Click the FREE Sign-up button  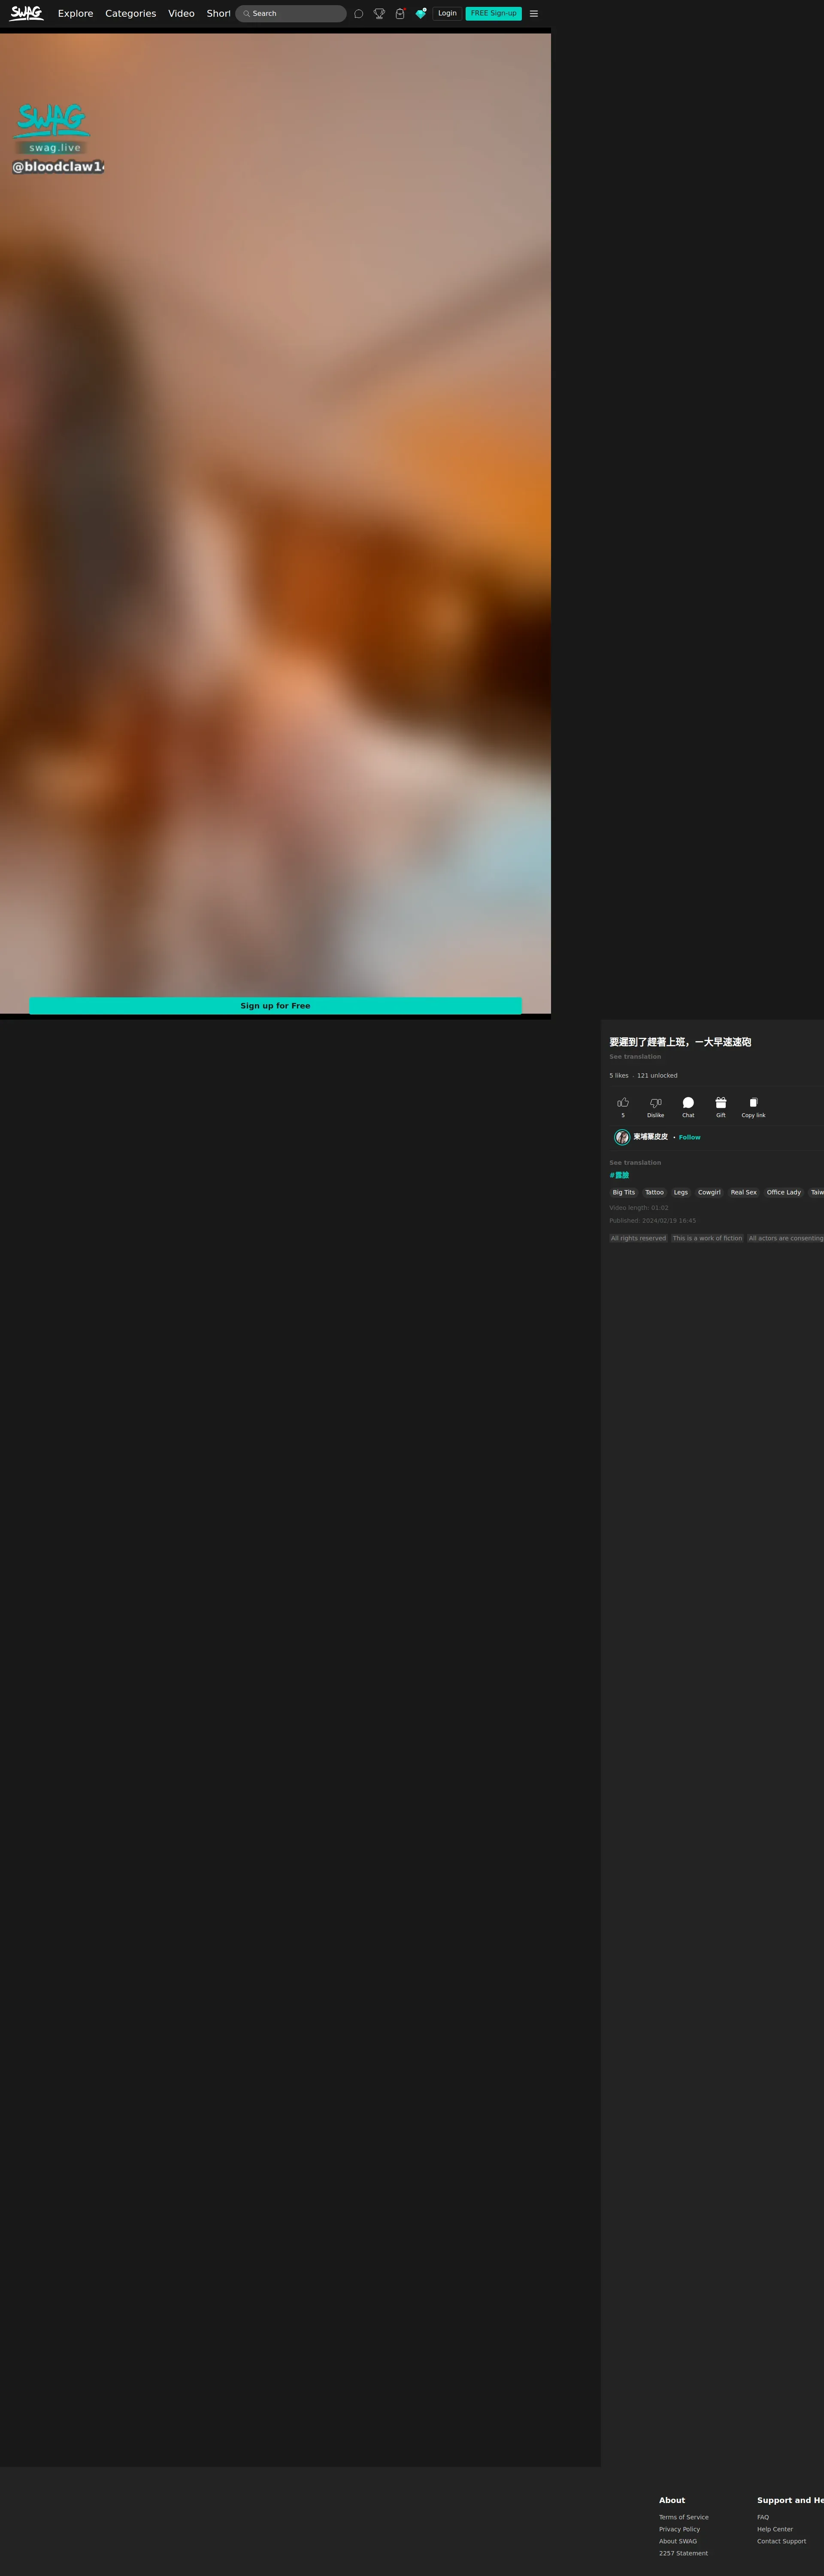[494, 14]
